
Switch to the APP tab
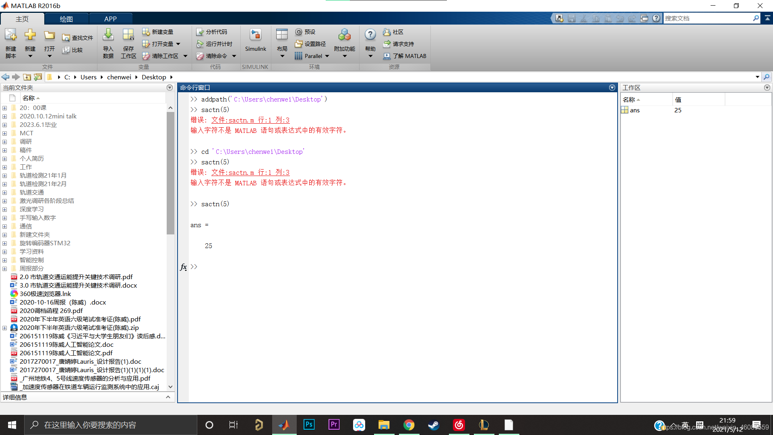110,19
